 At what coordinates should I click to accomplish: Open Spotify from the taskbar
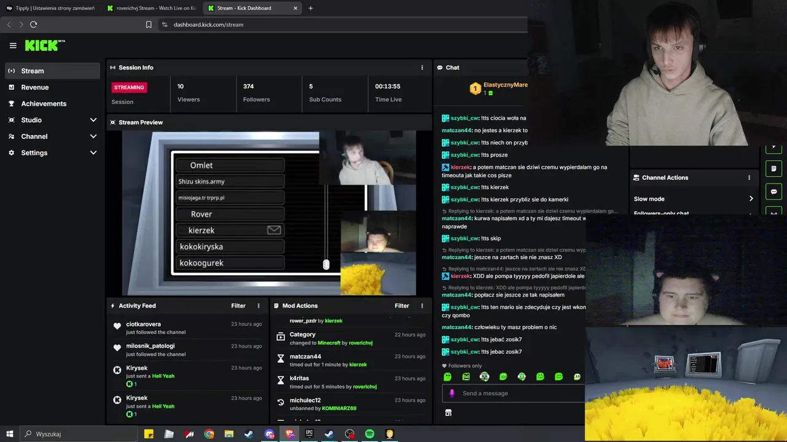click(370, 434)
